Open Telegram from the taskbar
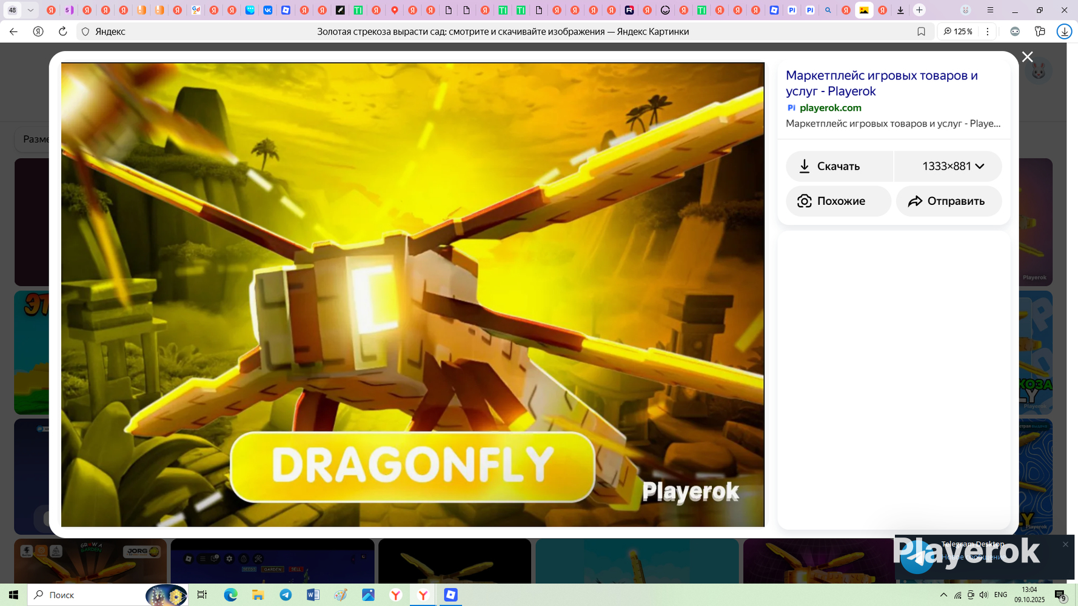The width and height of the screenshot is (1078, 606). coord(286,595)
